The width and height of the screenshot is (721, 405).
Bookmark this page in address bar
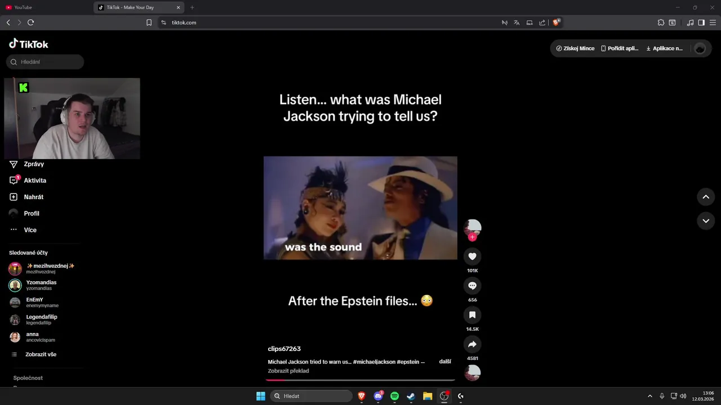(149, 22)
